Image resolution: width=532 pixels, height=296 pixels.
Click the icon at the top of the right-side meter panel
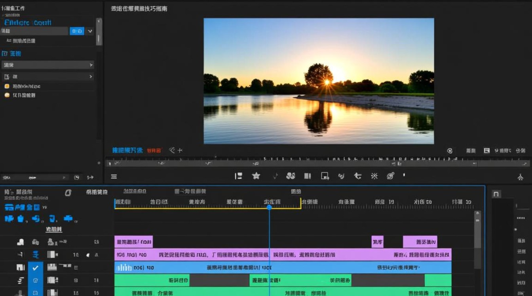tap(496, 194)
